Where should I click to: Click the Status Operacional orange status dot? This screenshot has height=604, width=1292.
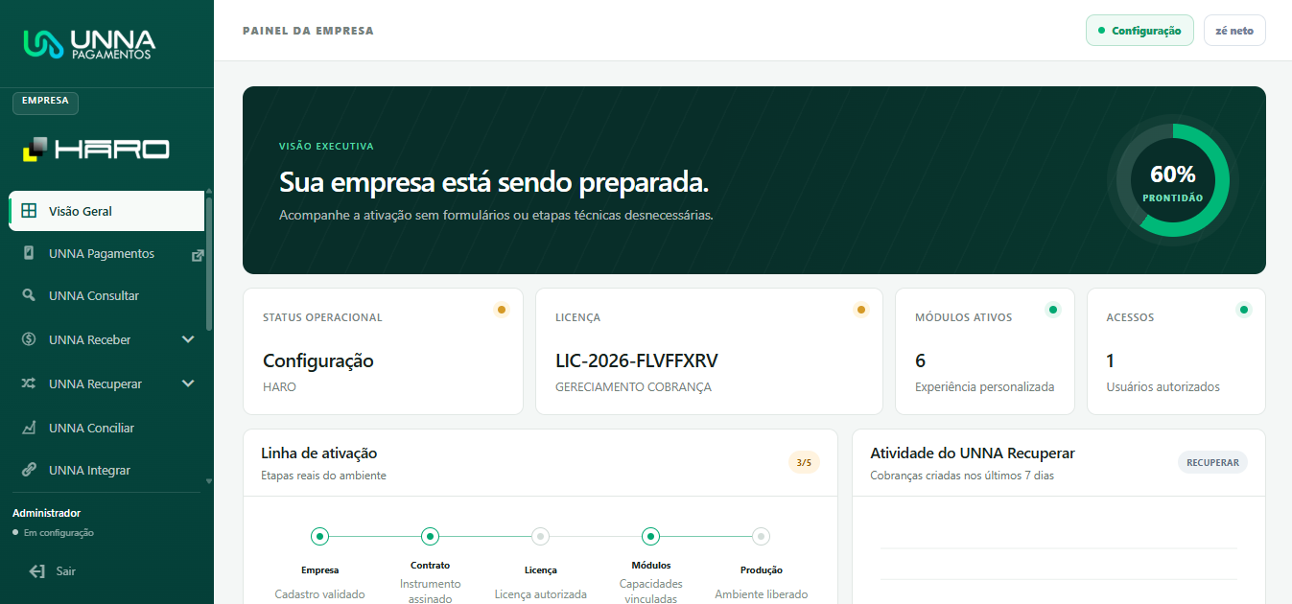pyautogui.click(x=501, y=310)
